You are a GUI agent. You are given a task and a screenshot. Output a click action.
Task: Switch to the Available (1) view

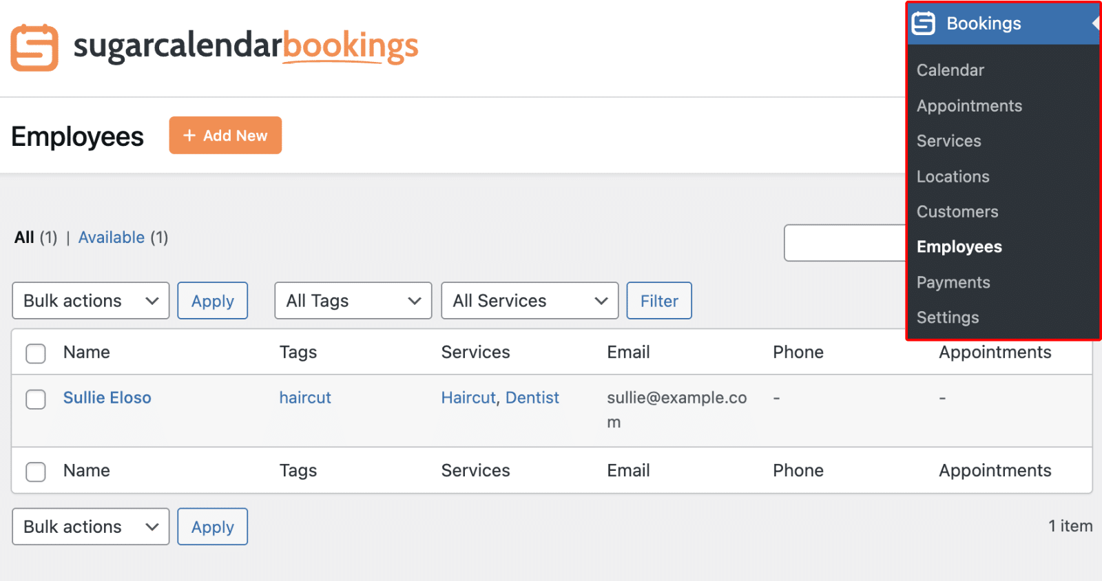(x=112, y=237)
